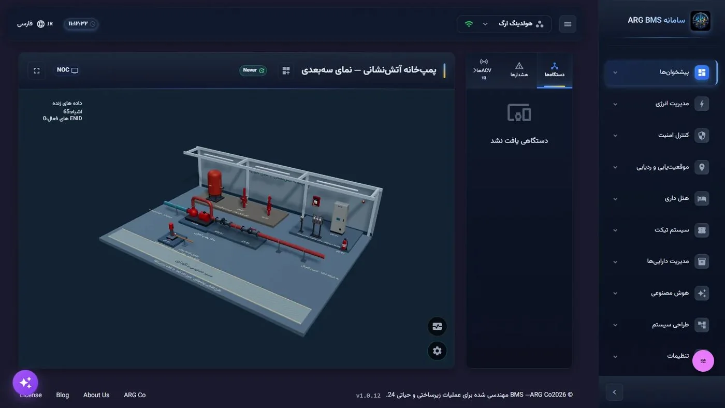This screenshot has width=725, height=408.
Task: Expand the مدیریت انرژی menu
Action: [661, 104]
